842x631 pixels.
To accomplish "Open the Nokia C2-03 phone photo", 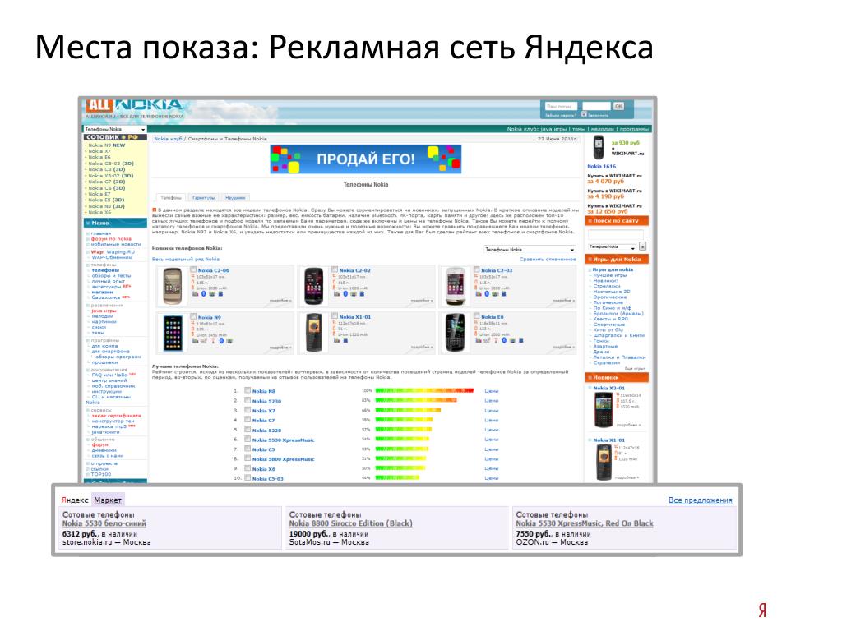I will click(456, 286).
